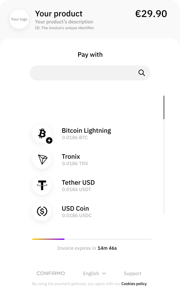Click the USD Coin dollar icon
Image resolution: width=180 pixels, height=286 pixels.
(42, 211)
